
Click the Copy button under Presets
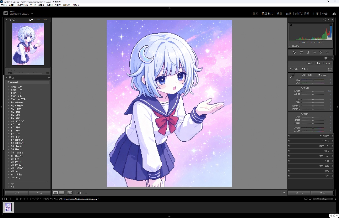pyautogui.click(x=16, y=193)
